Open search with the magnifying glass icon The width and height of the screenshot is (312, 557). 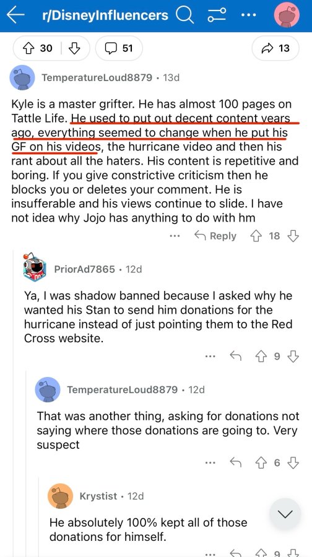click(x=184, y=15)
